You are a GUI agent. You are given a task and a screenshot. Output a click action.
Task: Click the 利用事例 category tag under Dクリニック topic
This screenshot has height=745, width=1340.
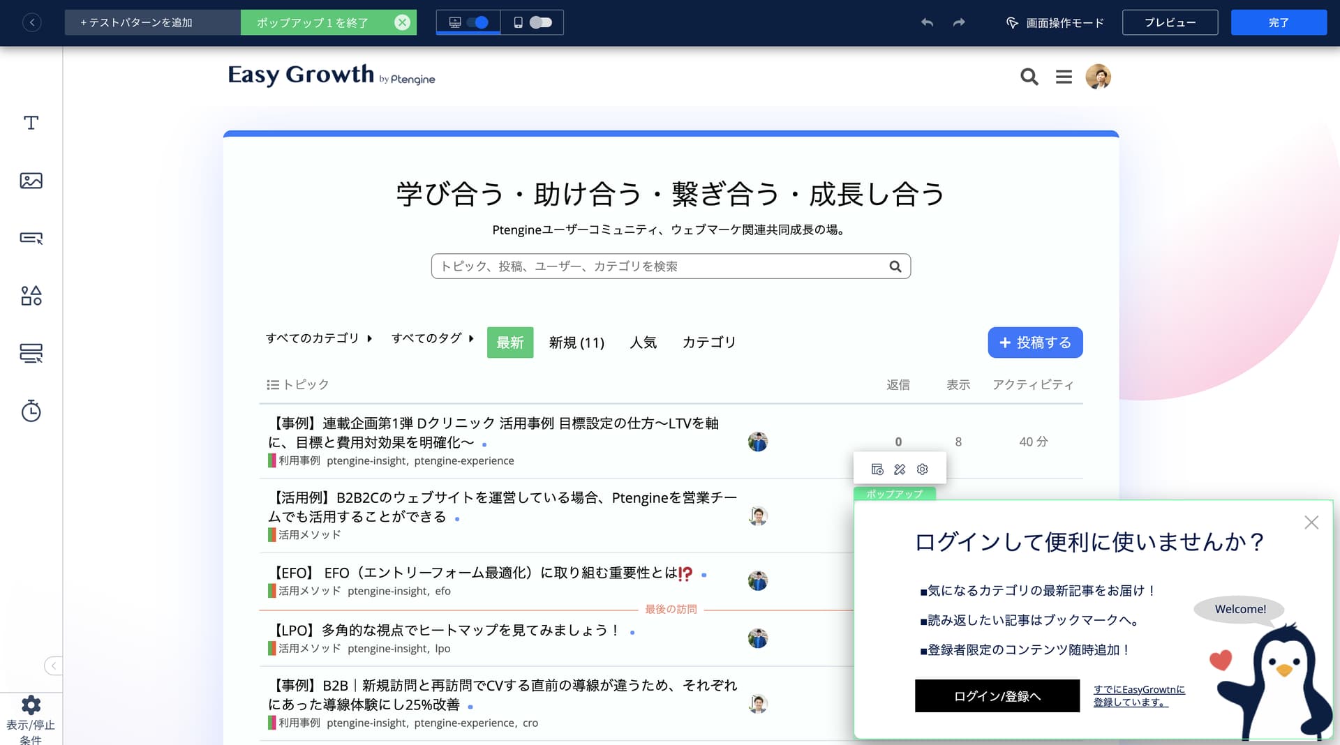(295, 460)
